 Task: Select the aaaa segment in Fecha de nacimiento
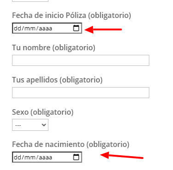[x=46, y=157]
